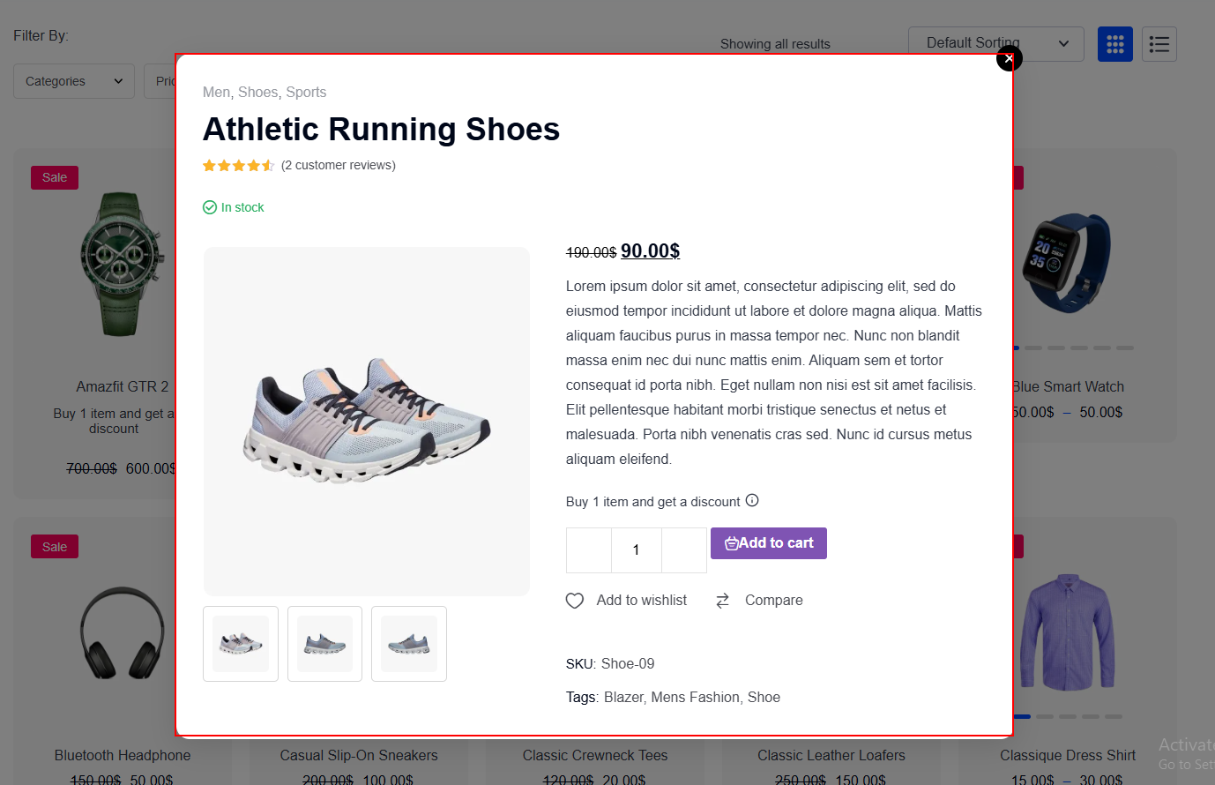Expand the Categories filter dropdown

pos(74,81)
